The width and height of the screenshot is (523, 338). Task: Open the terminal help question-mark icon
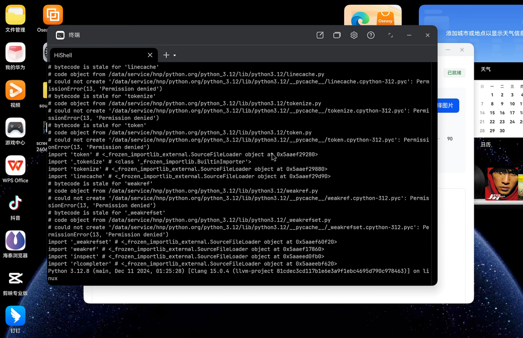[371, 35]
